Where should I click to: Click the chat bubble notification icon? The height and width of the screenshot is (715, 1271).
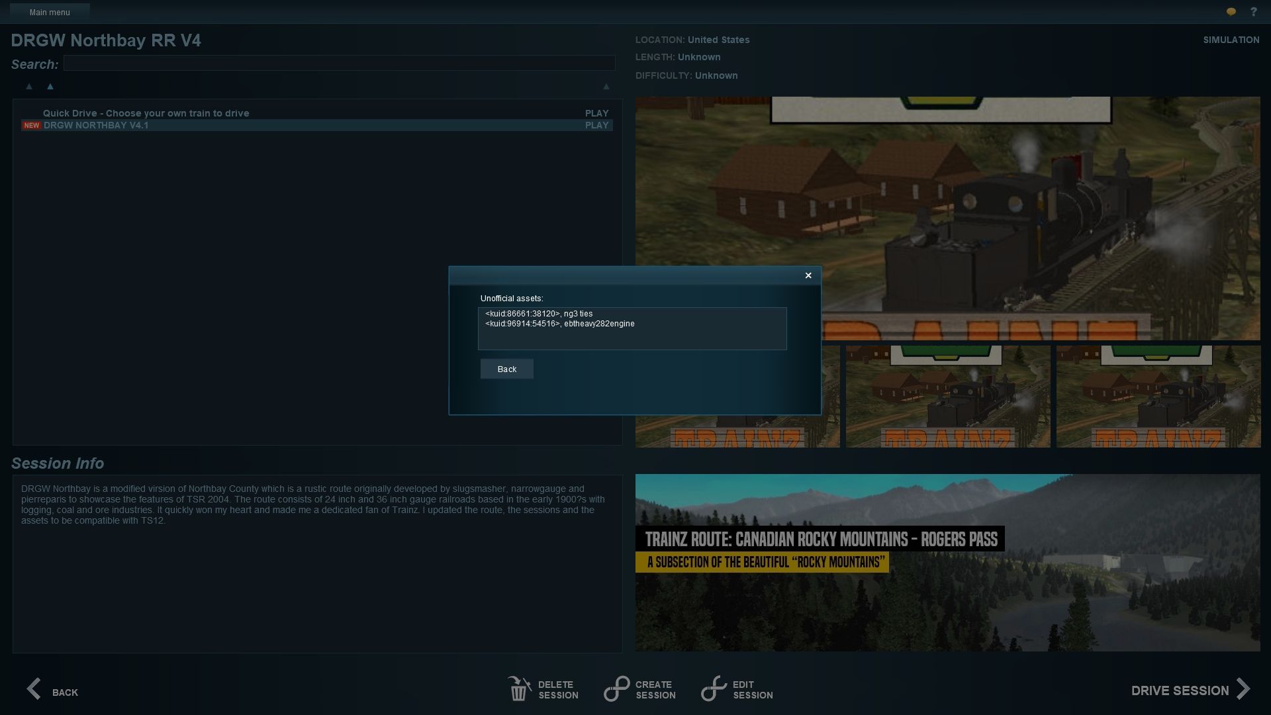tap(1231, 12)
